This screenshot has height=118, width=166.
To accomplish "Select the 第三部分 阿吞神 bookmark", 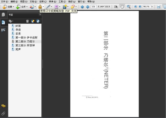I will pos(25,45).
